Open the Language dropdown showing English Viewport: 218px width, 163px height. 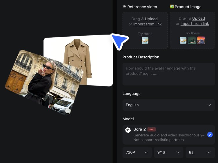169,105
